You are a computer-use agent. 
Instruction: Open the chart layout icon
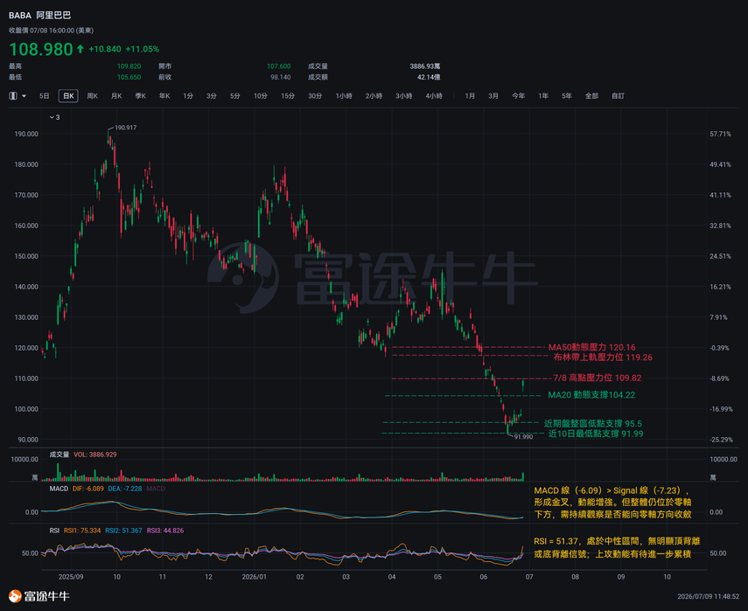pyautogui.click(x=13, y=96)
